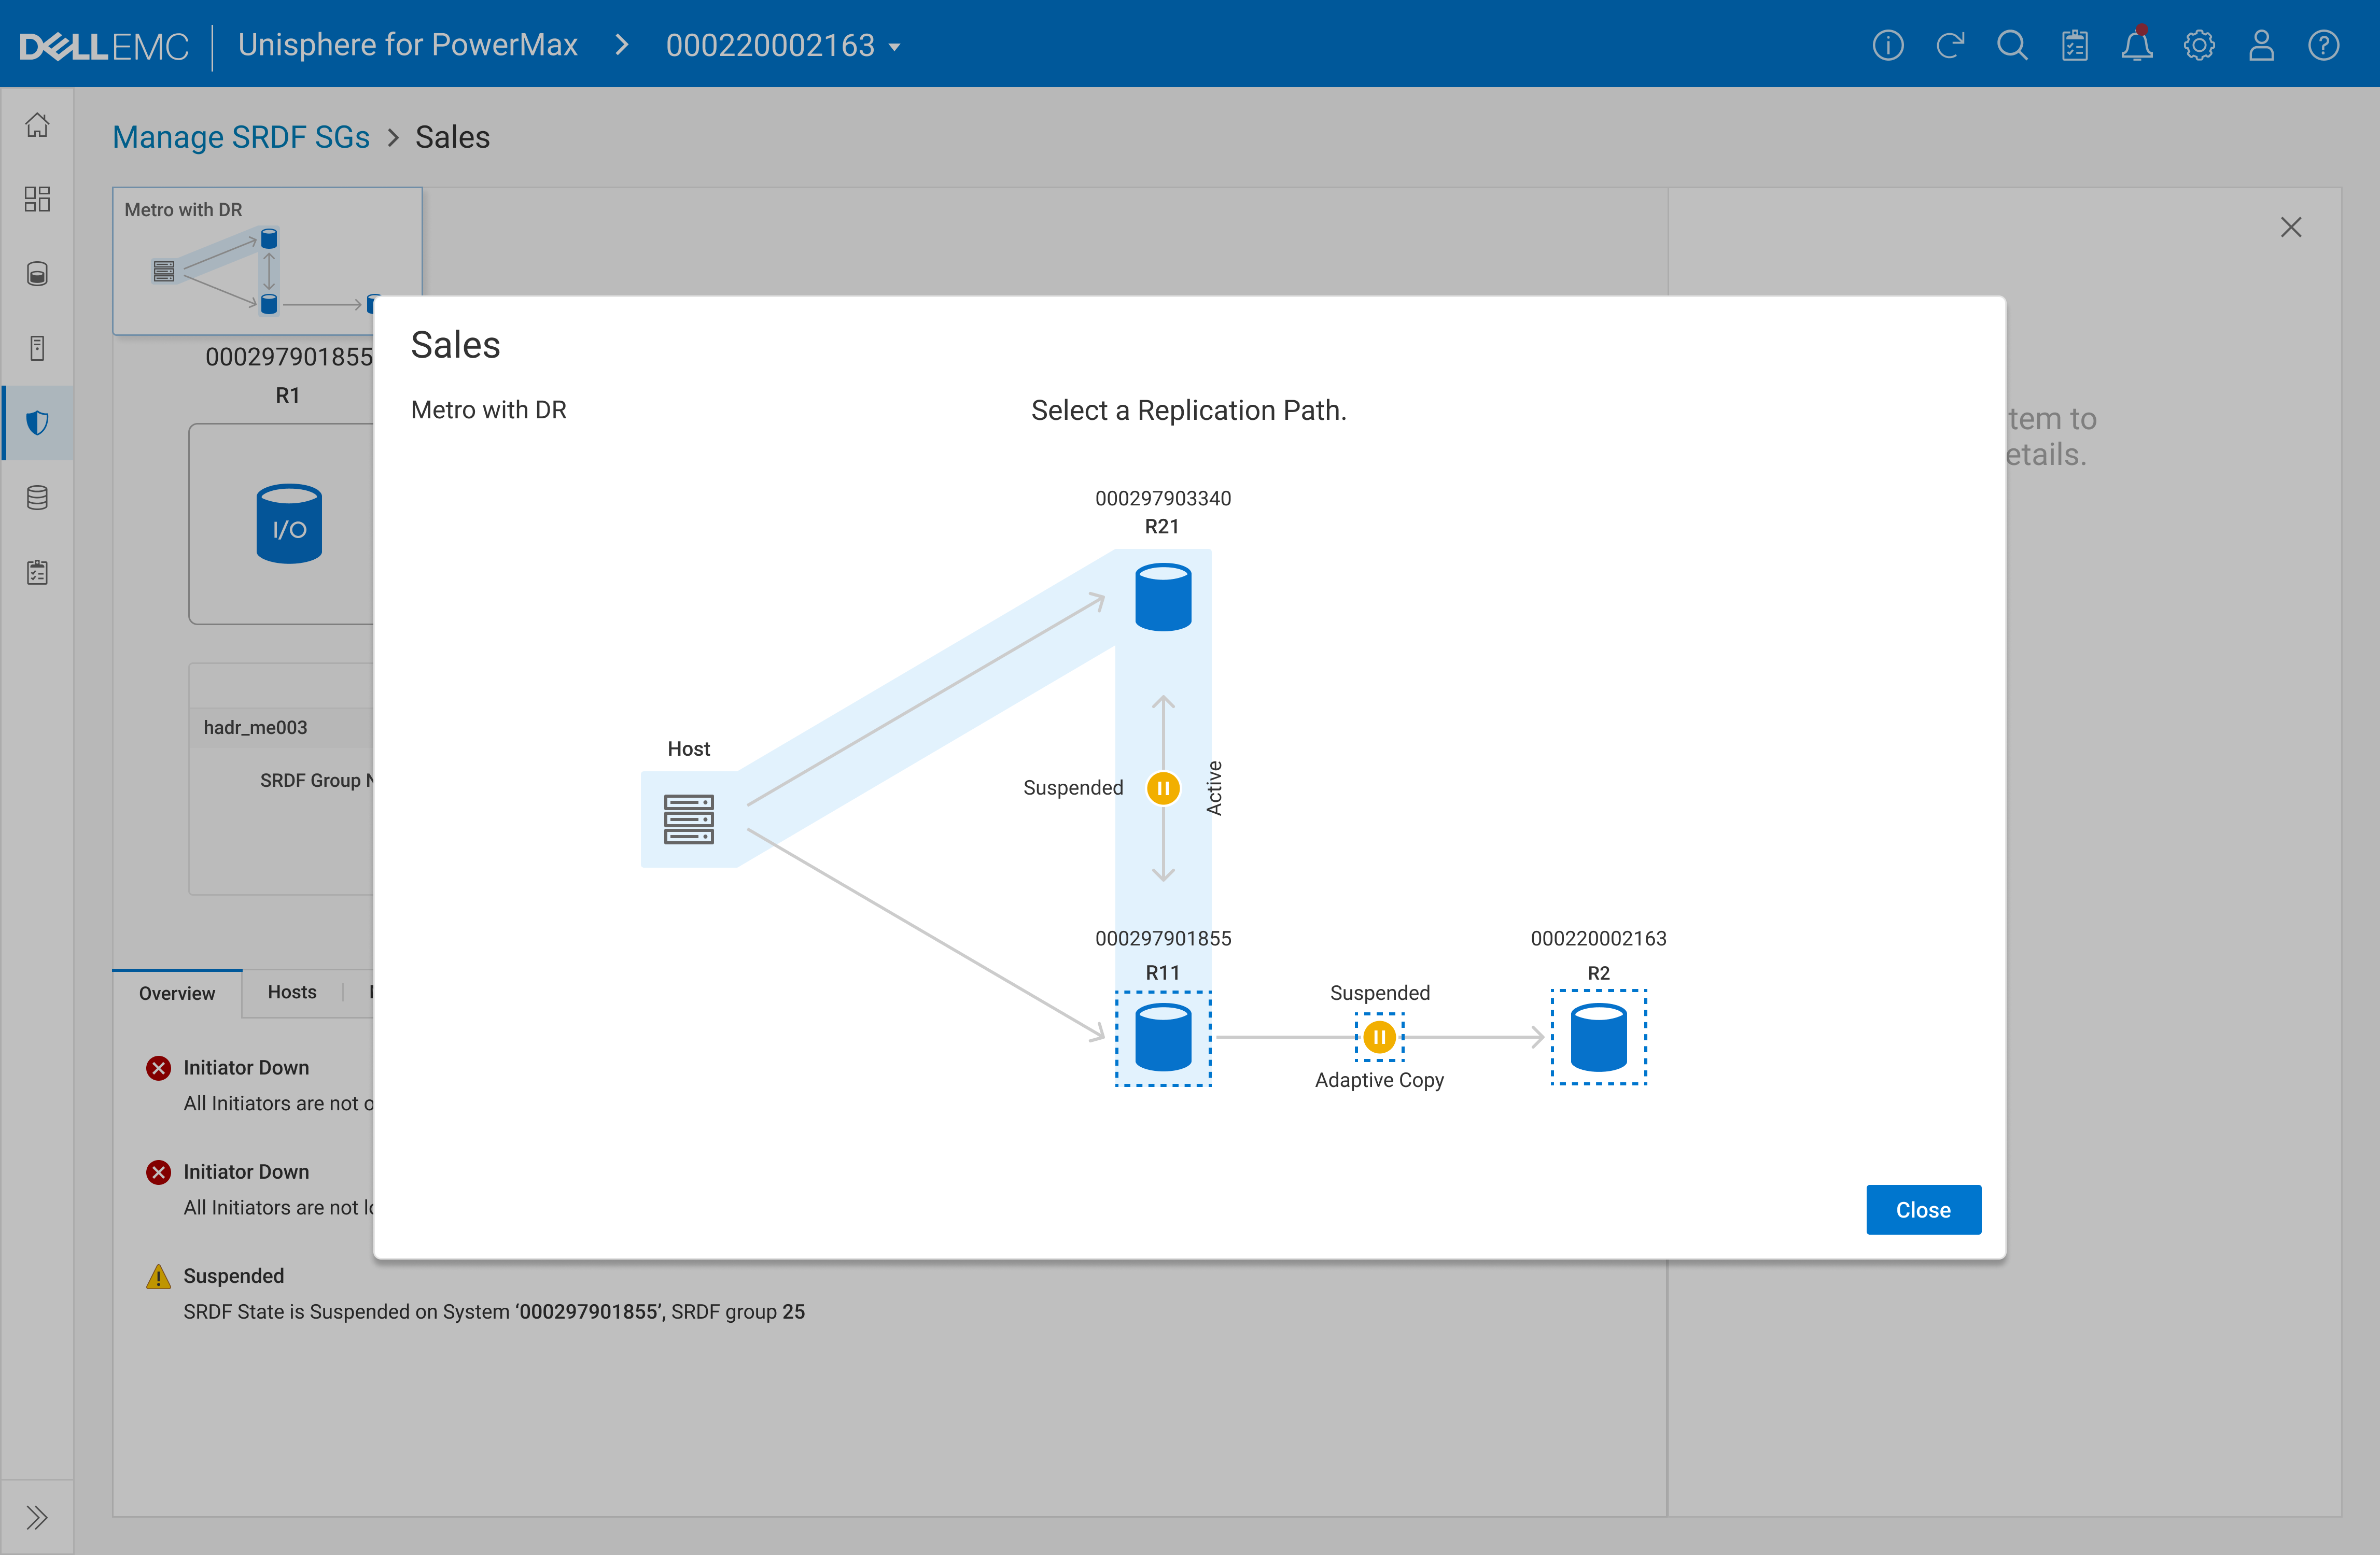Select the R11 array 000297901855 node
The width and height of the screenshot is (2380, 1555).
pos(1163,1037)
